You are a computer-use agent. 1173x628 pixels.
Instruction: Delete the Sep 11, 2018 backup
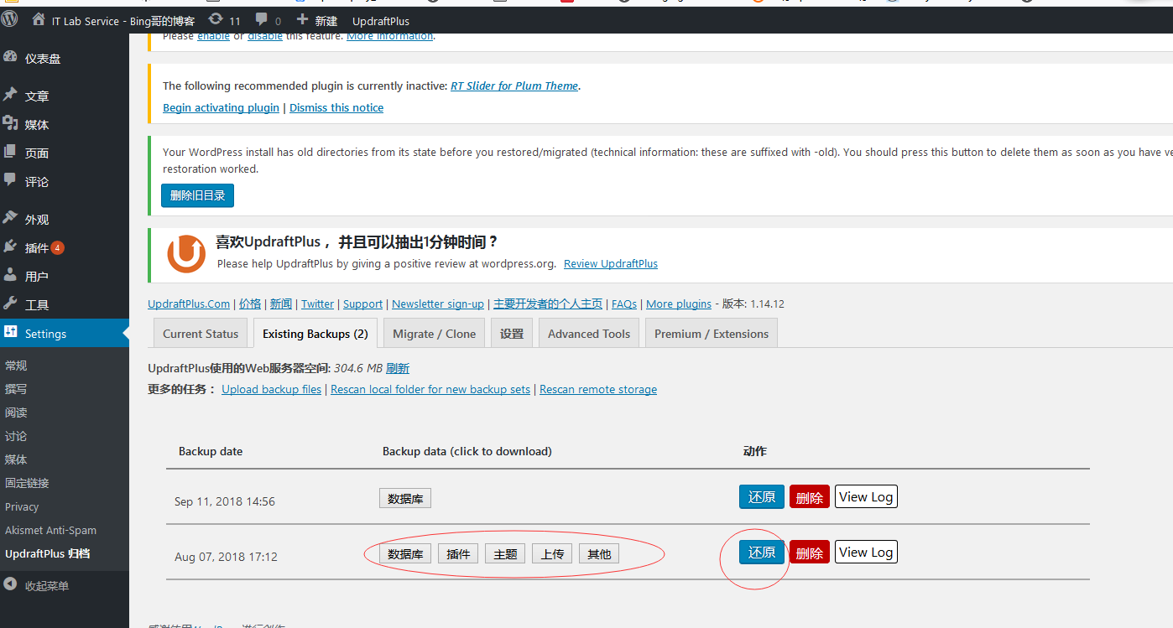[x=810, y=497]
